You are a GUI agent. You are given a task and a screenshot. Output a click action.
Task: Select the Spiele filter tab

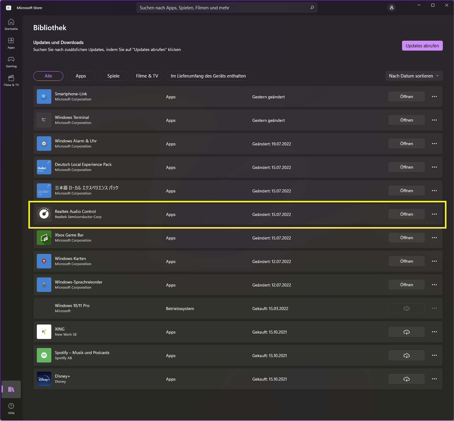(113, 76)
